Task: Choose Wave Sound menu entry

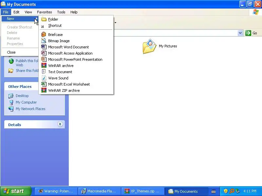Action: coord(76,78)
